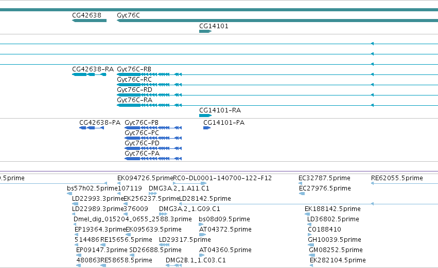Click EST bs57h02.5prime
The width and height of the screenshot is (438, 268).
(x=92, y=188)
